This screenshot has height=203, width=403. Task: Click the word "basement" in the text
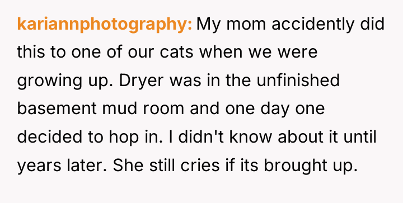[x=57, y=109]
